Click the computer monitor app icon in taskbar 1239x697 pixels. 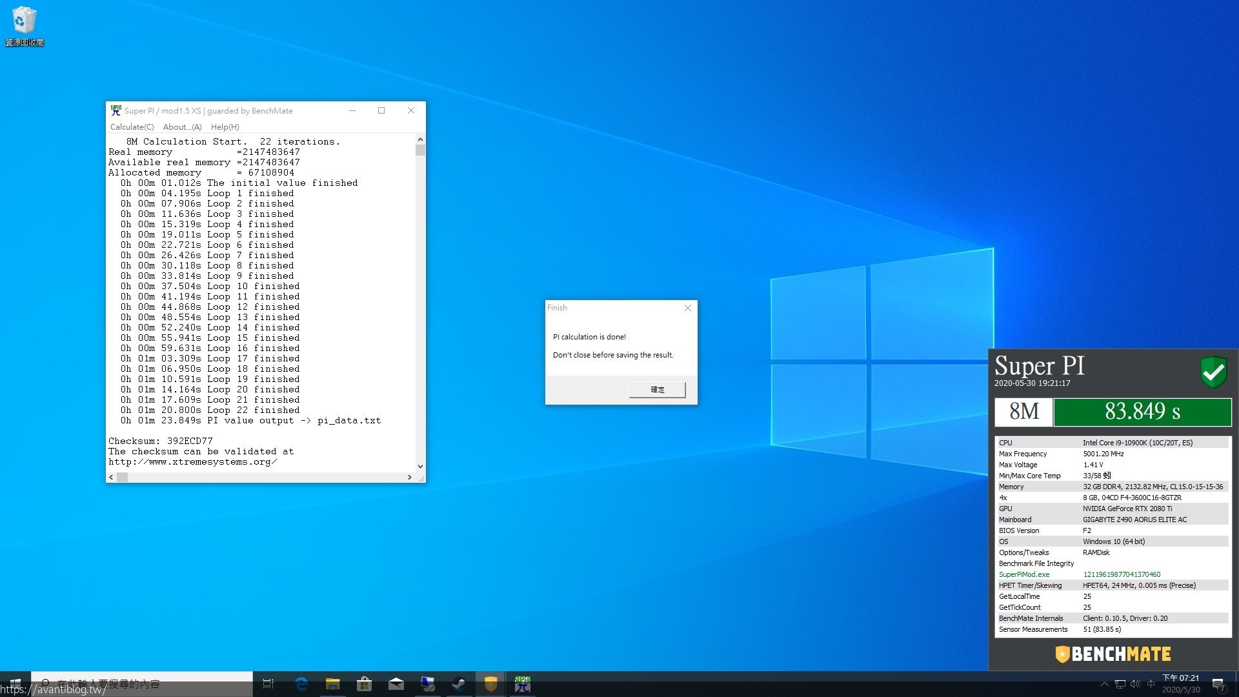(x=428, y=684)
